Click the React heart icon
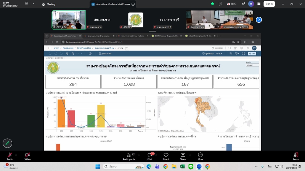 coord(166,156)
